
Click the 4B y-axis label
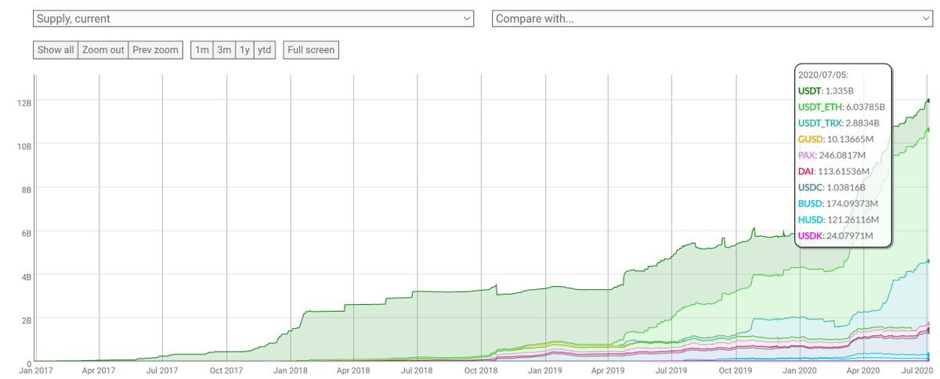pos(27,277)
